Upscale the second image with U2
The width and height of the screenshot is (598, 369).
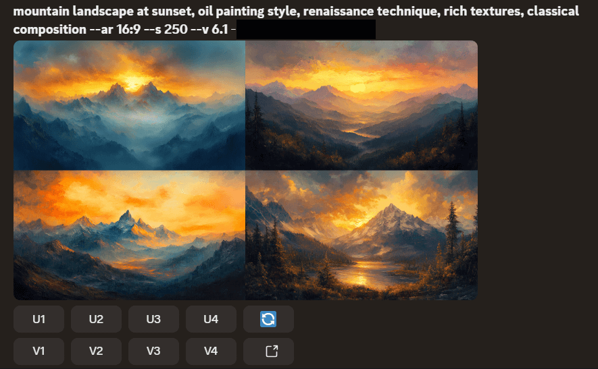(x=96, y=319)
